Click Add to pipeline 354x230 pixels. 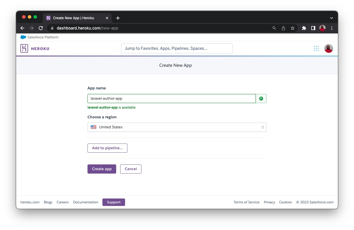coord(107,148)
